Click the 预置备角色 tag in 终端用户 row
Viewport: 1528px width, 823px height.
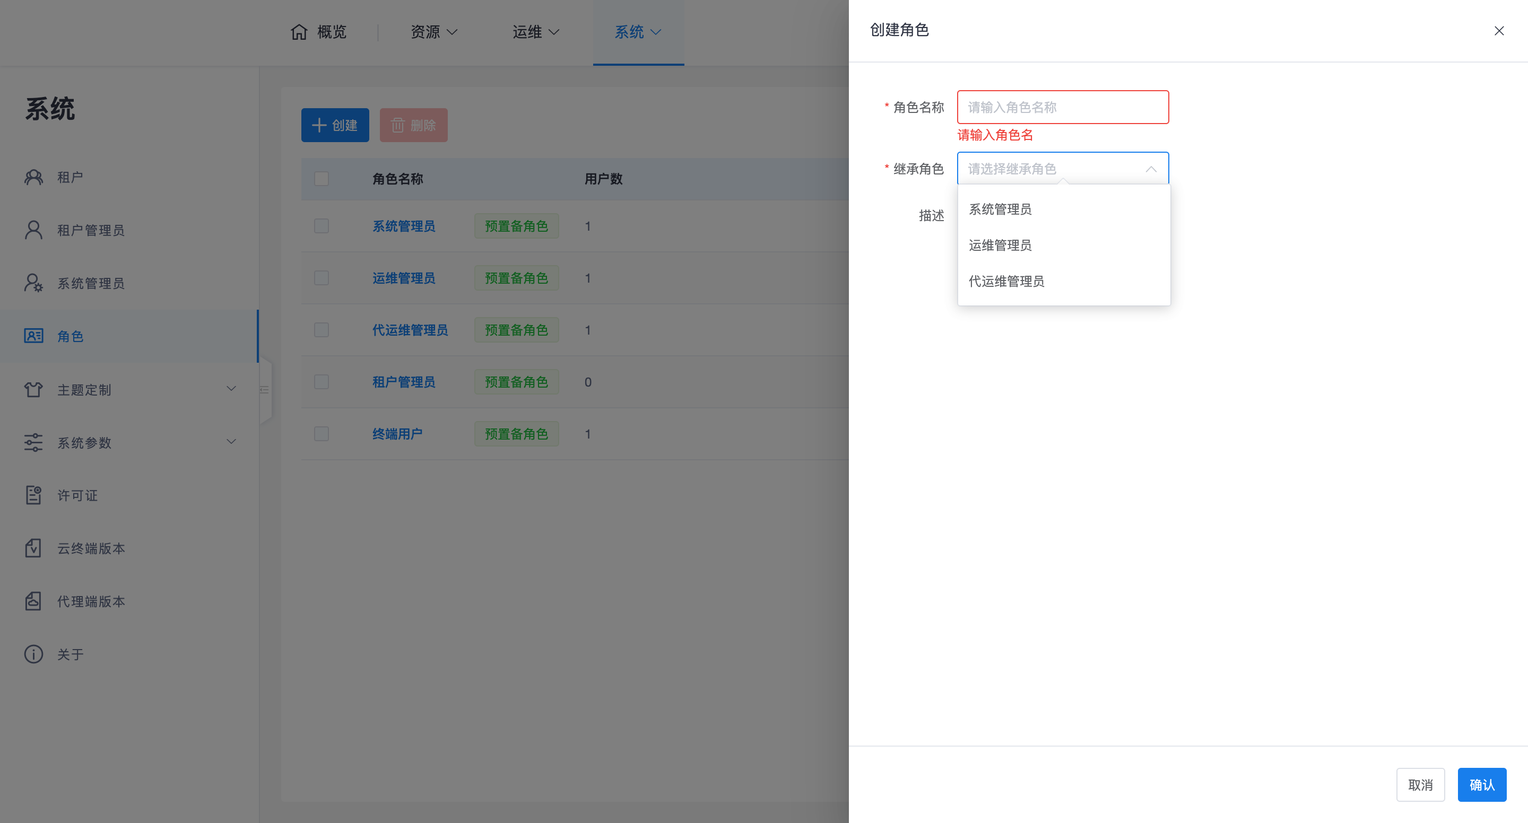pyautogui.click(x=516, y=433)
